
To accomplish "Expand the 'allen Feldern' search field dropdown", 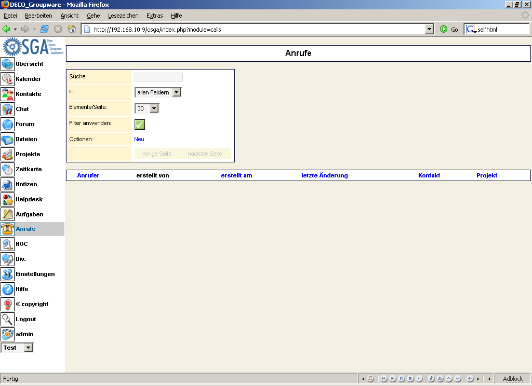I will (x=176, y=92).
